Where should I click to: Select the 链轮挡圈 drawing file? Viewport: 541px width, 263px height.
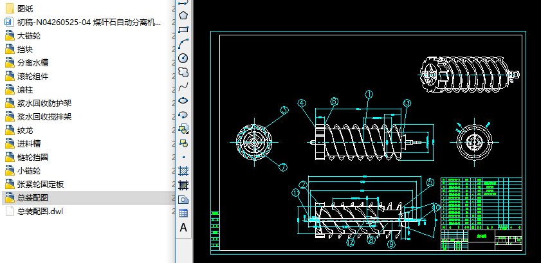pyautogui.click(x=27, y=158)
